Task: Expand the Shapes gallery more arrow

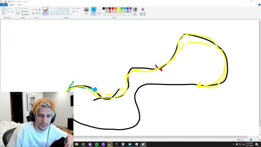Action: 71,14
